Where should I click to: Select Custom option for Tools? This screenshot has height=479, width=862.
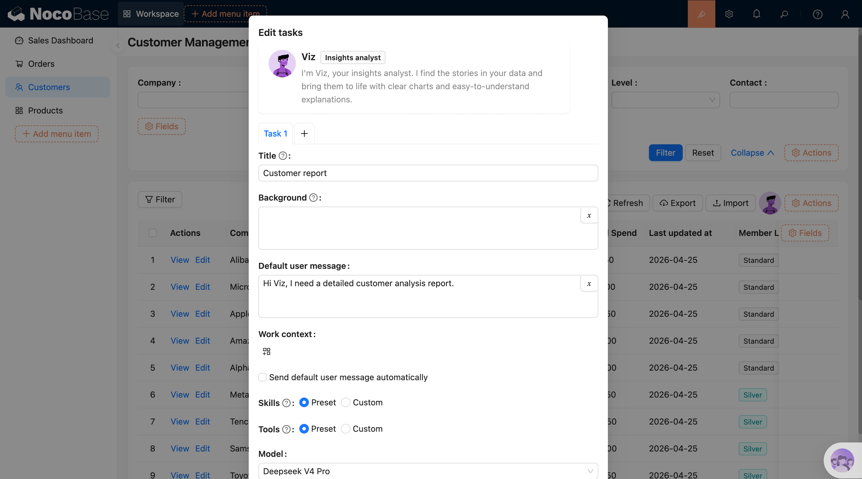pos(346,429)
